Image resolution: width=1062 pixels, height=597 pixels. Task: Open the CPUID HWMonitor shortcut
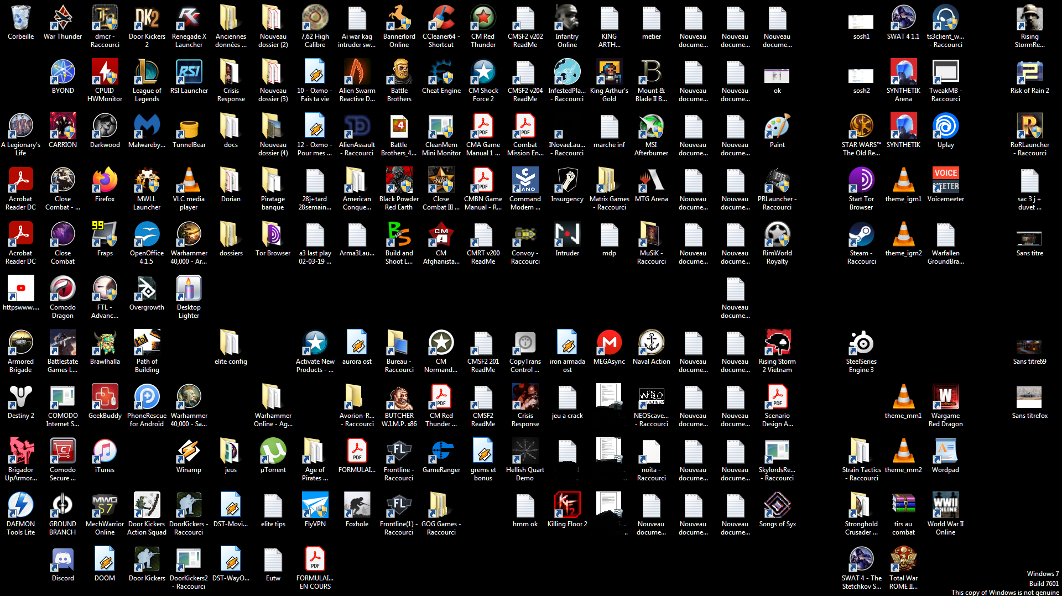tap(105, 80)
